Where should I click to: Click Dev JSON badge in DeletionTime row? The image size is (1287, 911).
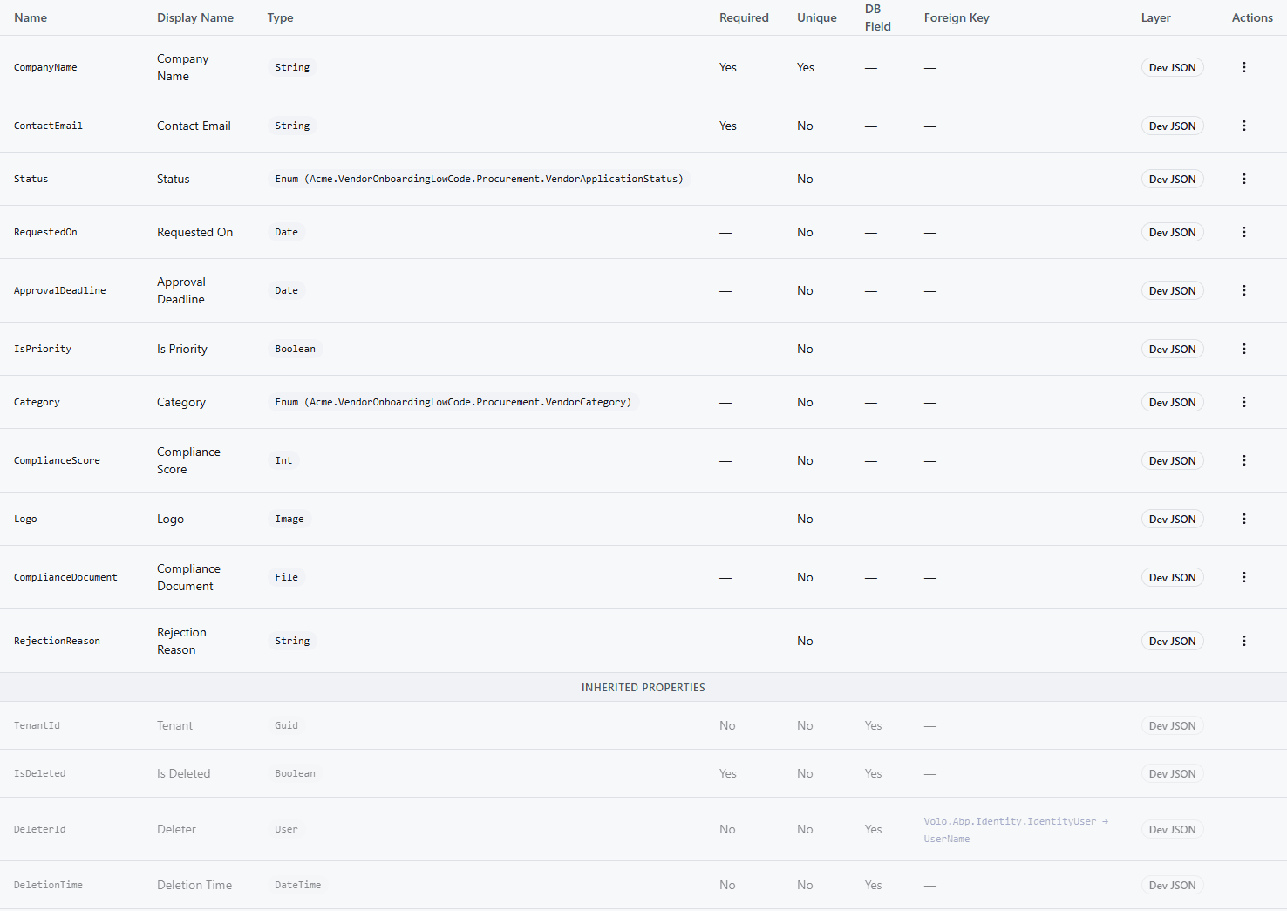(x=1172, y=885)
